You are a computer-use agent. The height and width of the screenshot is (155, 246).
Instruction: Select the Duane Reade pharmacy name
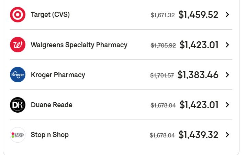point(52,105)
